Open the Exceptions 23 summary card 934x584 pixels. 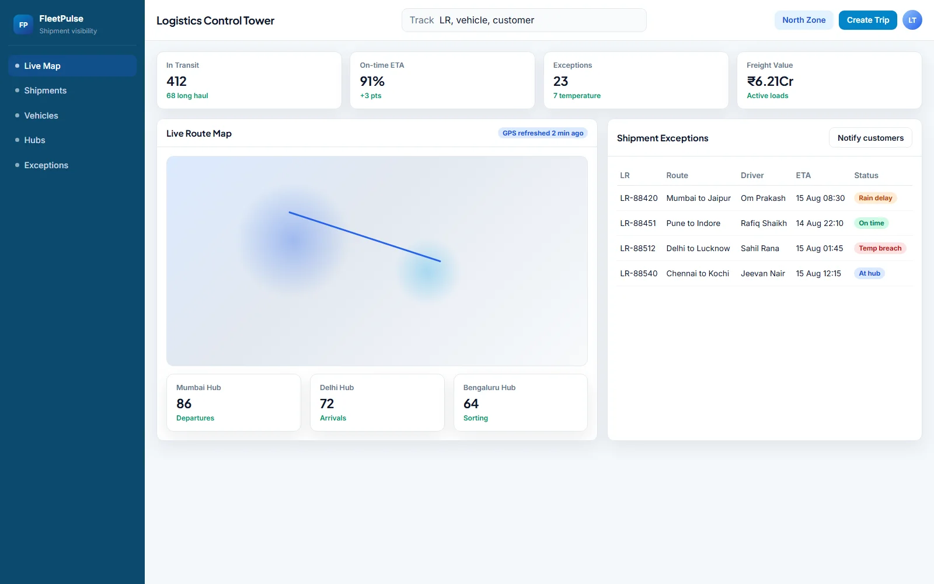click(x=636, y=81)
